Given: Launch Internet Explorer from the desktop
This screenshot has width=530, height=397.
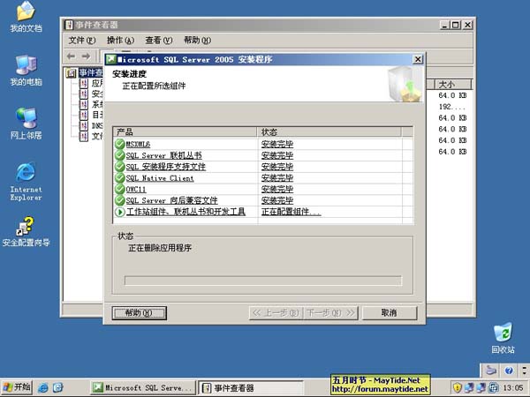Looking at the screenshot, I should click(x=25, y=175).
